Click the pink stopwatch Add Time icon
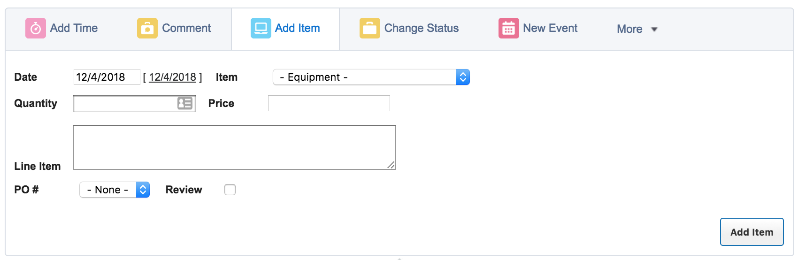Viewport: 798px width, 260px height. tap(36, 28)
